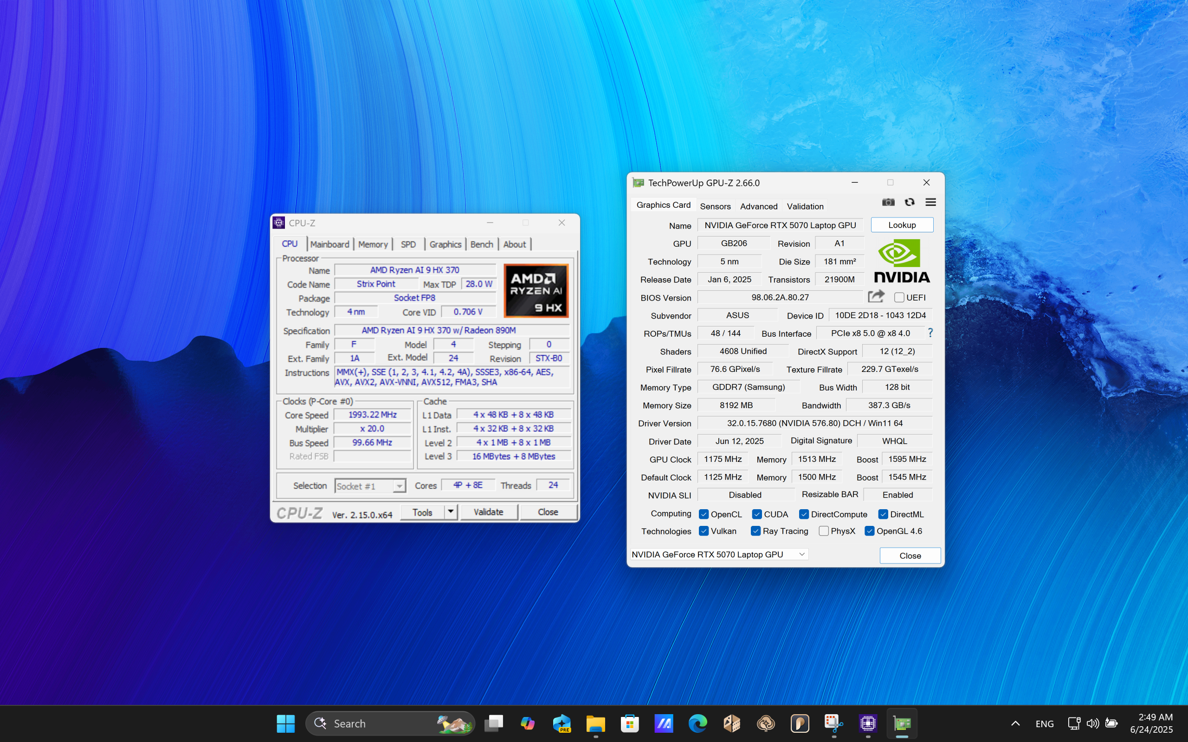Open Microsoft Edge from the taskbar
Viewport: 1188px width, 742px height.
click(x=697, y=723)
